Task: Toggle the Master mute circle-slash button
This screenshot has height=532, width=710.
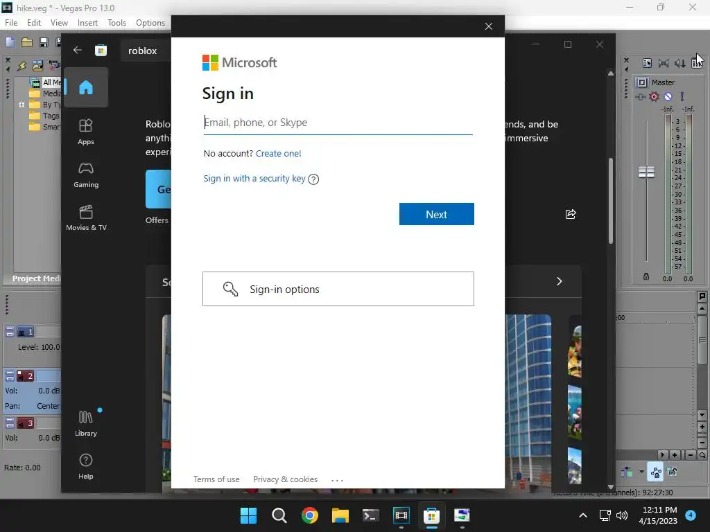Action: [x=668, y=96]
